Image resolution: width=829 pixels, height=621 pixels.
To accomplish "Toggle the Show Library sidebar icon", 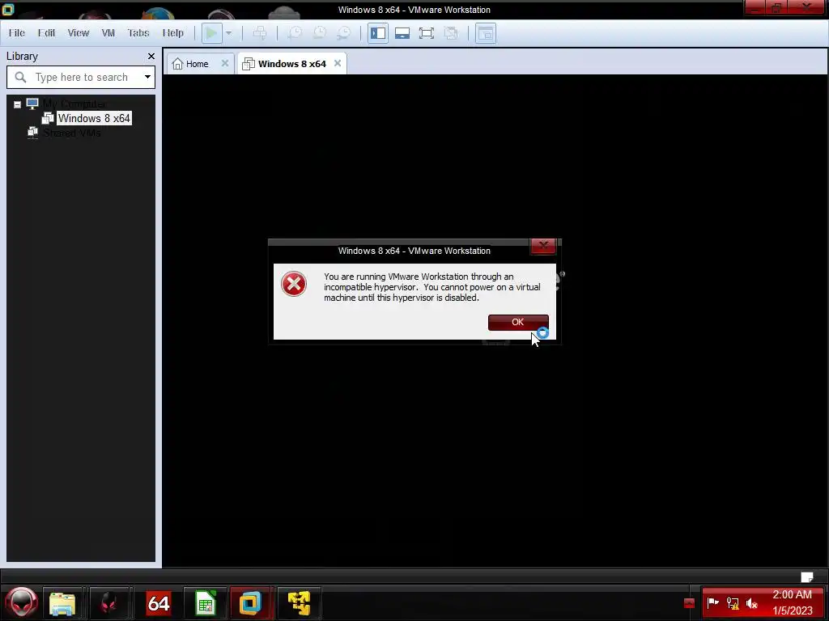I will (x=378, y=32).
